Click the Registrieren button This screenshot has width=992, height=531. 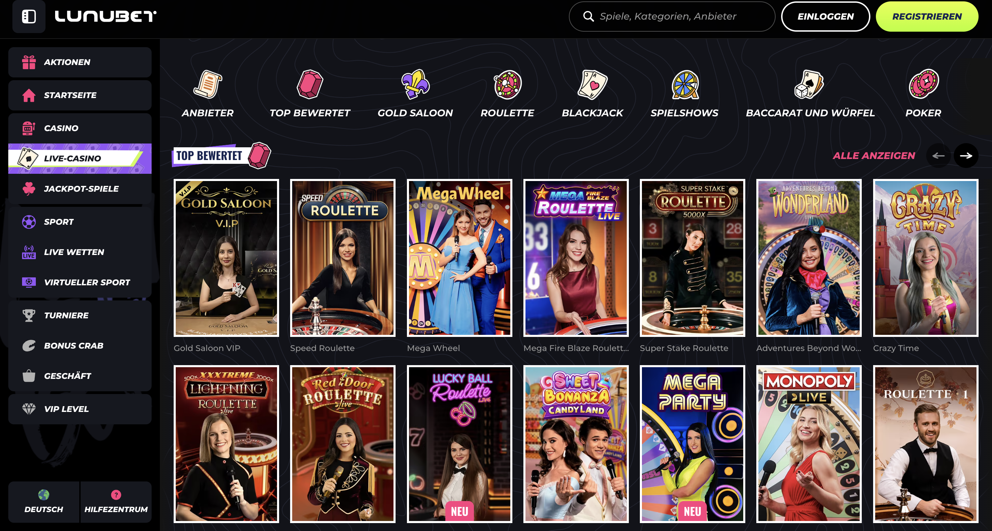(927, 17)
